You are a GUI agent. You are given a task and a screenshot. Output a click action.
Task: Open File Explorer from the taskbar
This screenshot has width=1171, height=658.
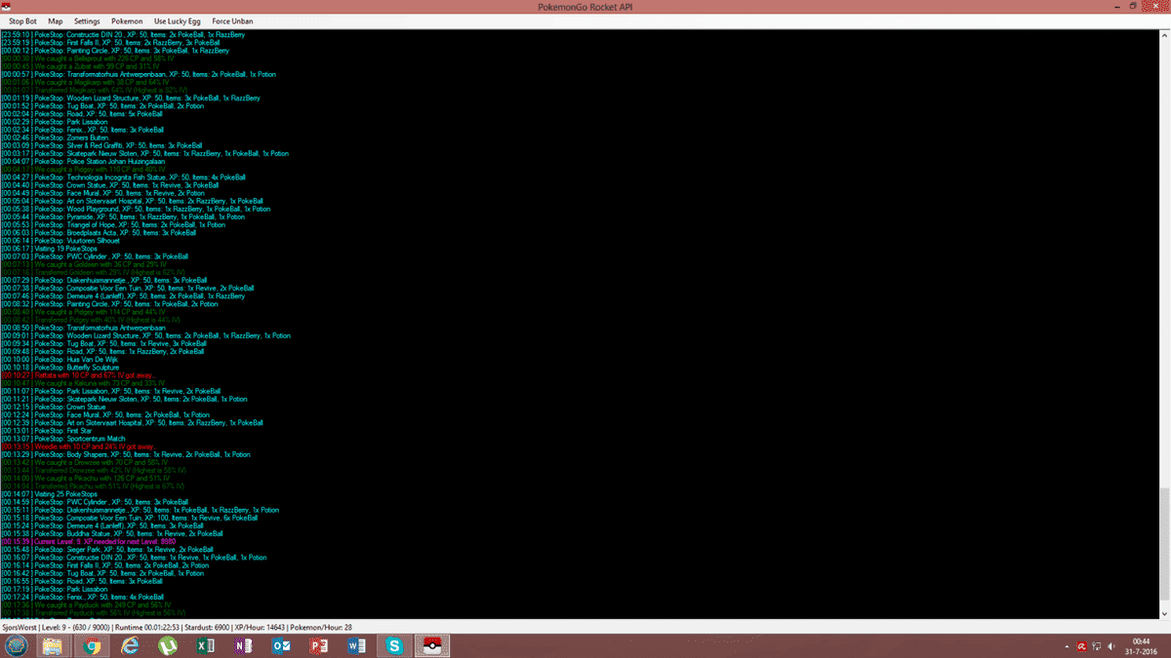coord(52,645)
